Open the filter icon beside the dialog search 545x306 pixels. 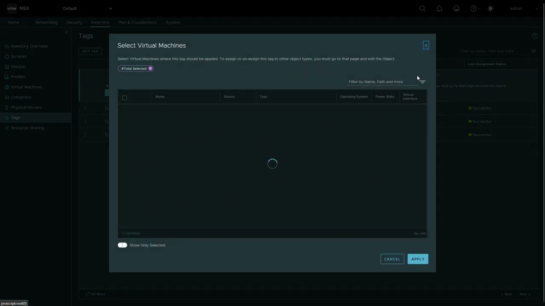tap(422, 82)
